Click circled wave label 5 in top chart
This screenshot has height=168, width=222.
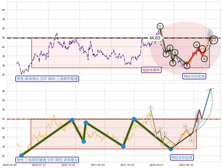tap(186, 65)
